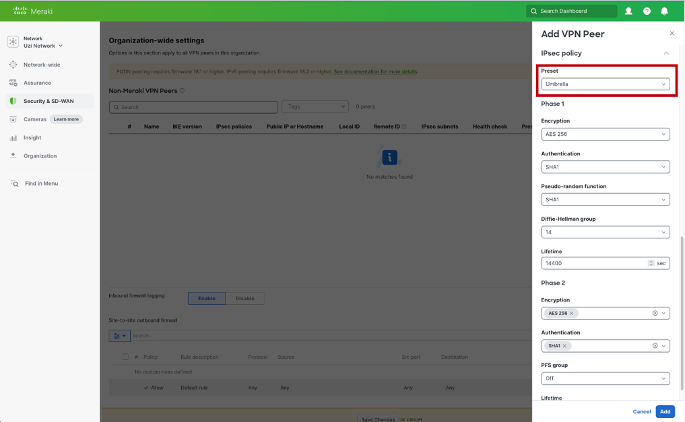Click the Name column header
This screenshot has width=685, height=422.
152,127
